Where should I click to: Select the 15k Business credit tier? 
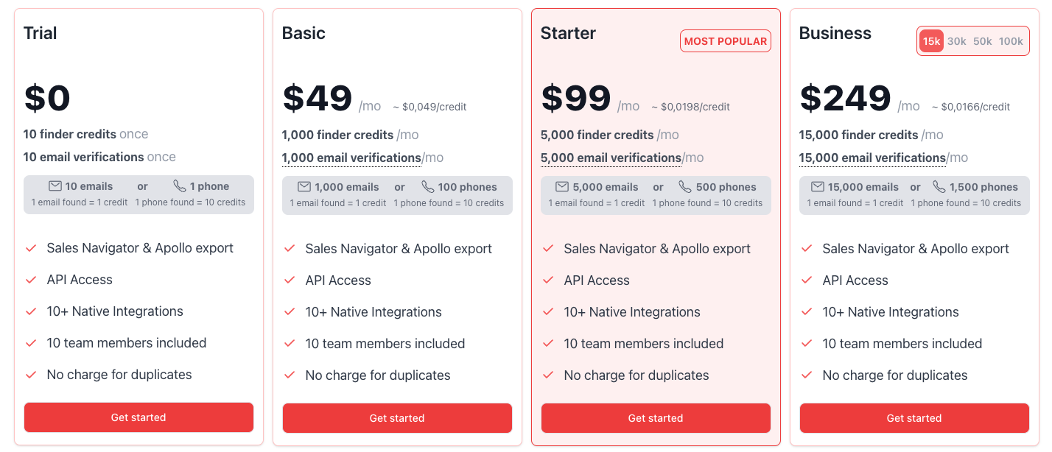pos(931,41)
